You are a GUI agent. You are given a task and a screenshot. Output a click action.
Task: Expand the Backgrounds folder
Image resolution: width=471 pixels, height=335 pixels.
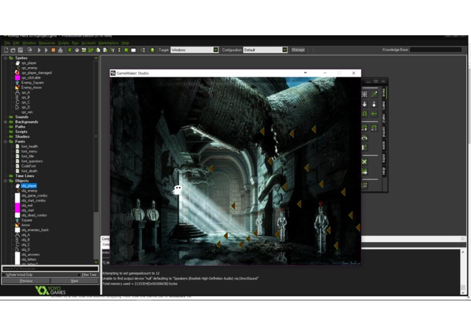click(x=5, y=122)
